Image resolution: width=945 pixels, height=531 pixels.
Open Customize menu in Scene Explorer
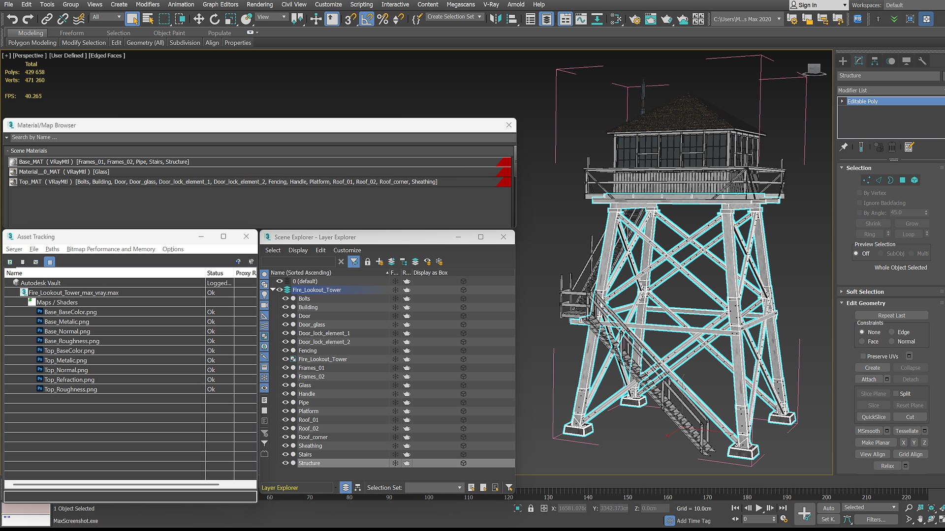347,250
